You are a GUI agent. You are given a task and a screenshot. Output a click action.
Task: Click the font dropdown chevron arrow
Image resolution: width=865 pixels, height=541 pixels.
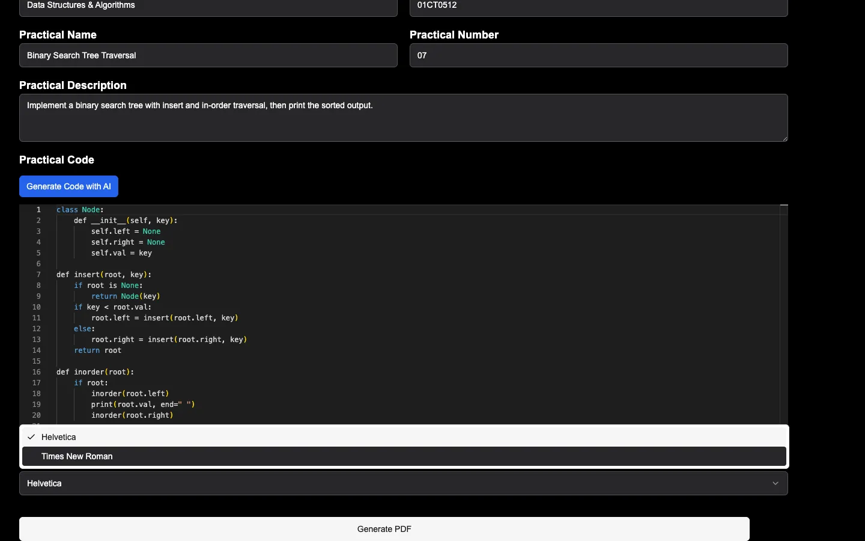[775, 483]
